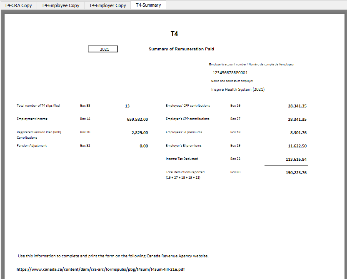The width and height of the screenshot is (347, 279).
Task: Select the 2021 tax year cell
Action: (102, 49)
